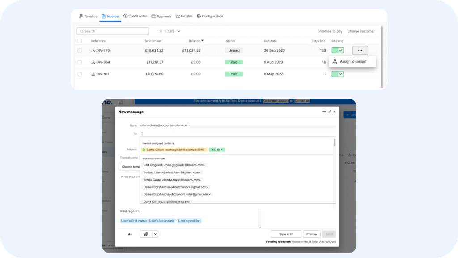Viewport: 458px width, 258px height.
Task: Expand the Filters dropdown
Action: coord(170,31)
